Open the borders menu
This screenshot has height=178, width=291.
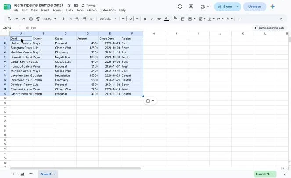183,19
